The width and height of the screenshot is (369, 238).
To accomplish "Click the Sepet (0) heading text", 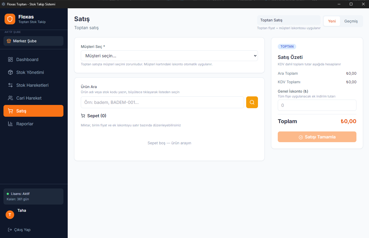I will pos(97,116).
